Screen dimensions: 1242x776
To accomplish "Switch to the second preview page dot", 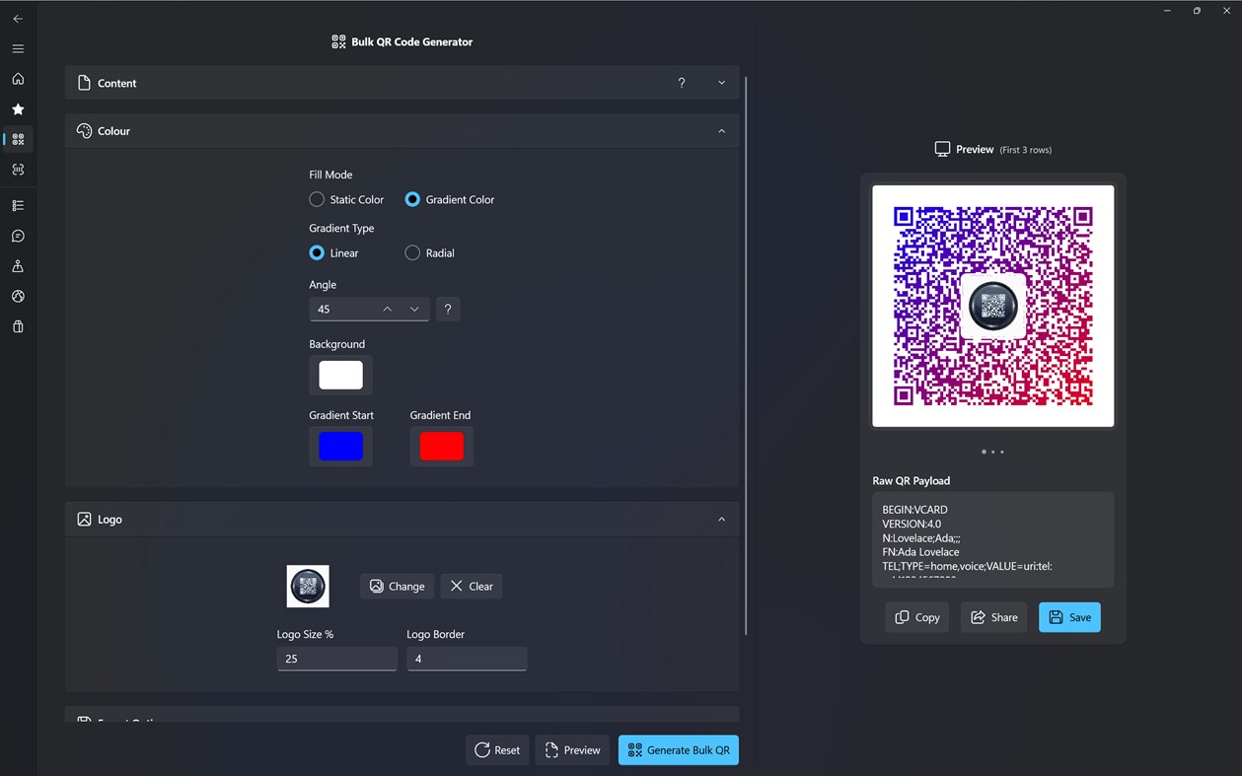I will pos(993,452).
